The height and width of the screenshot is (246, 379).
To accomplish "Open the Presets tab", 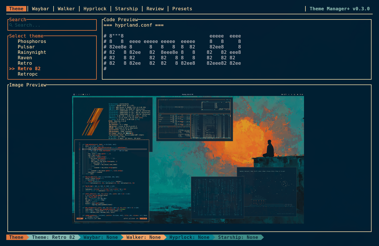I will pos(182,9).
